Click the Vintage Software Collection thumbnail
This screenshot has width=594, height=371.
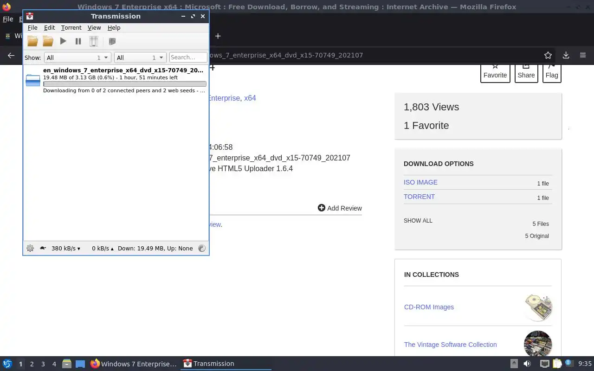point(538,344)
